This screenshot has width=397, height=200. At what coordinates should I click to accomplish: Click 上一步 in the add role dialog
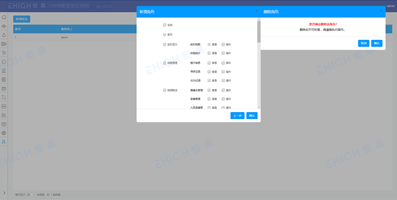[x=237, y=115]
